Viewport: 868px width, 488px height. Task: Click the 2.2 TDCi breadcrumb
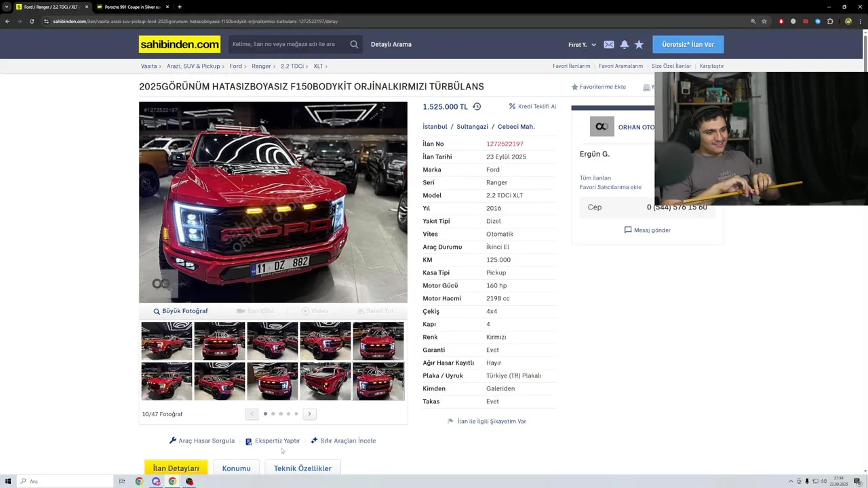coord(292,66)
